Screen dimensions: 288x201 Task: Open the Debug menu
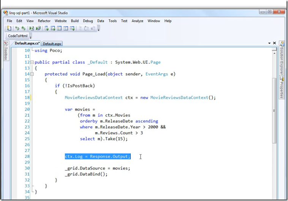point(88,21)
